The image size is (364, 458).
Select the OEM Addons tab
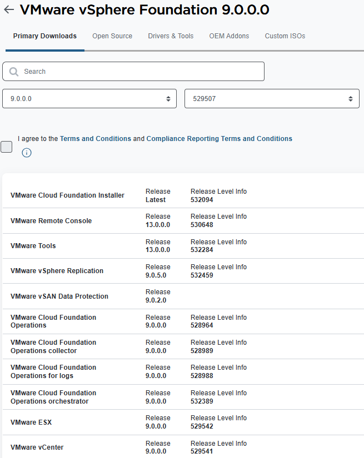[x=229, y=36]
